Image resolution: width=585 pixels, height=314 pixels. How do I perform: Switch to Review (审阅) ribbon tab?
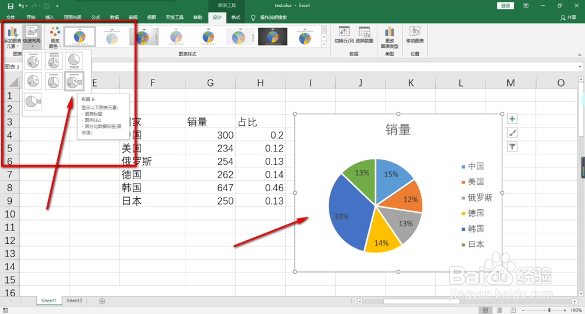pyautogui.click(x=133, y=18)
